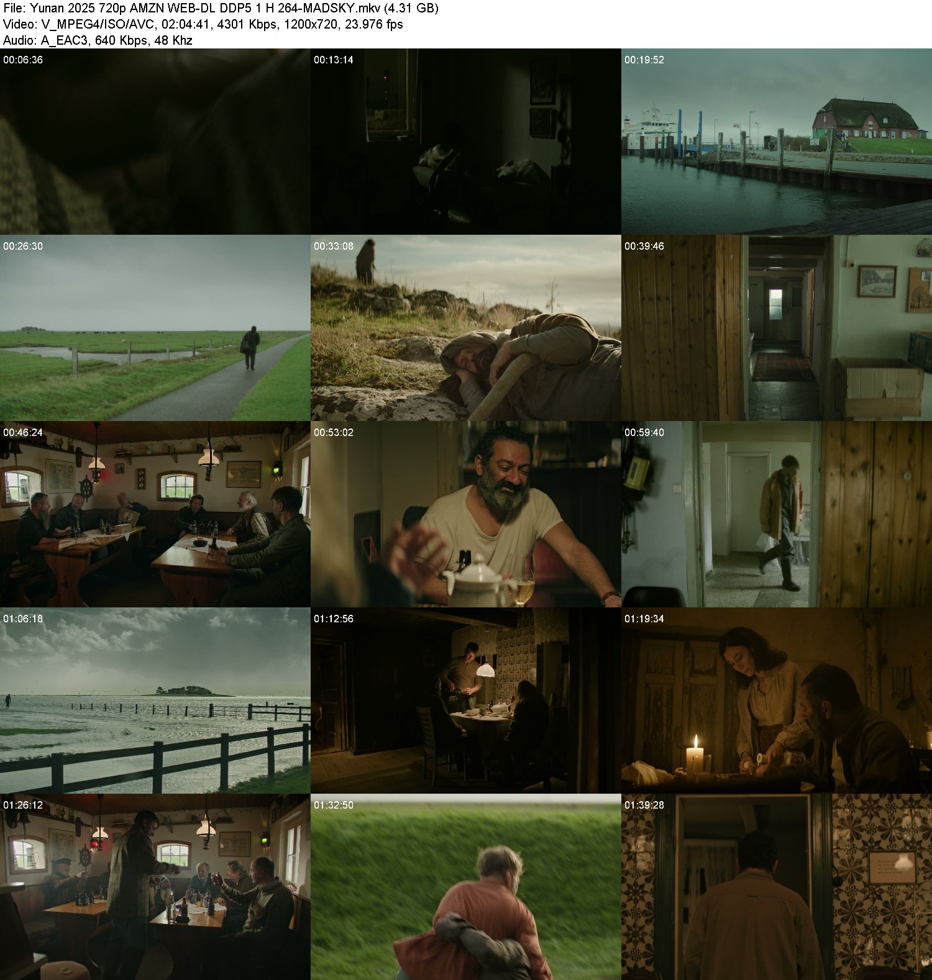Select the '01:12:56' timestamp label
Viewport: 932px width, 980px height.
pyautogui.click(x=334, y=619)
